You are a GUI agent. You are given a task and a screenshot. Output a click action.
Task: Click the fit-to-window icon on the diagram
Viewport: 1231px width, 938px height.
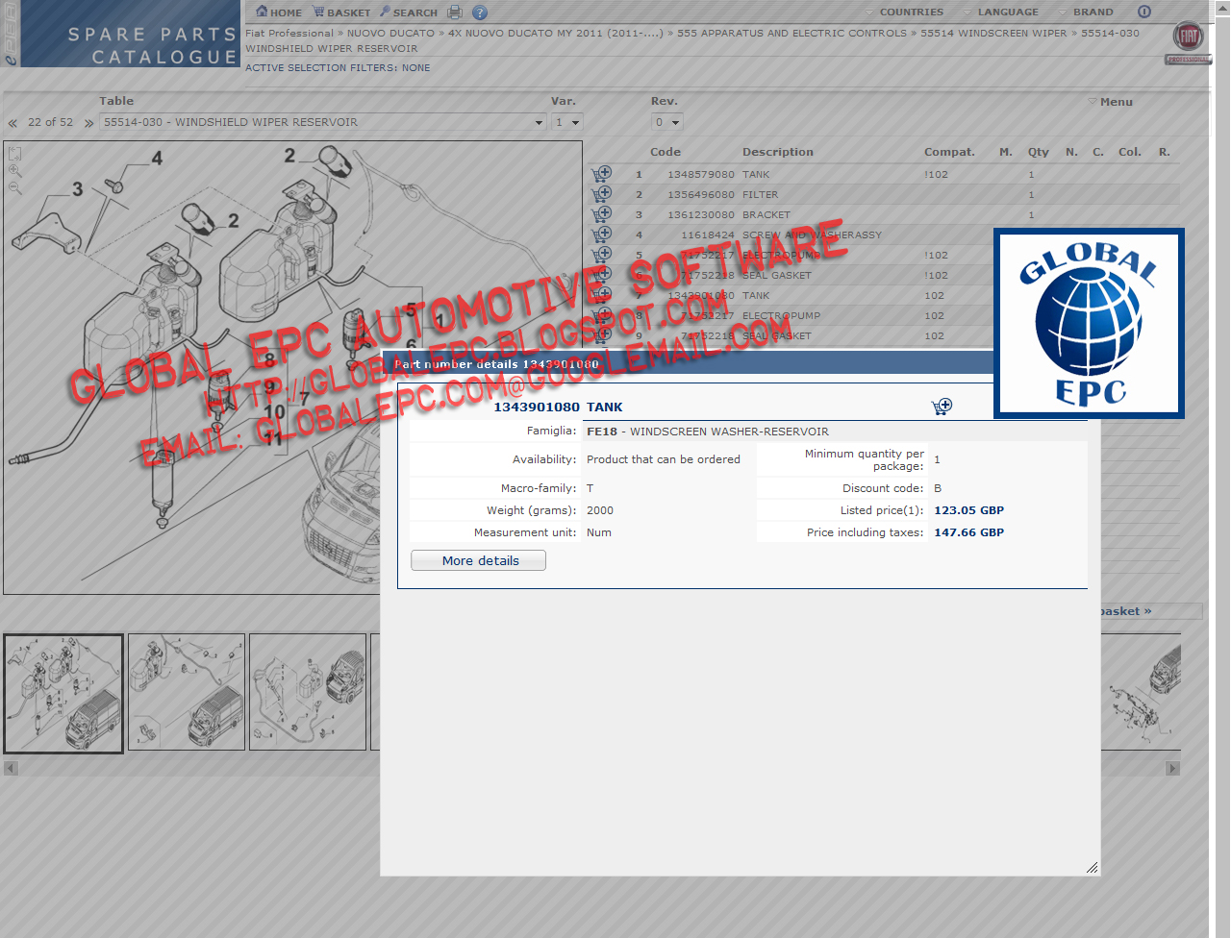(14, 154)
